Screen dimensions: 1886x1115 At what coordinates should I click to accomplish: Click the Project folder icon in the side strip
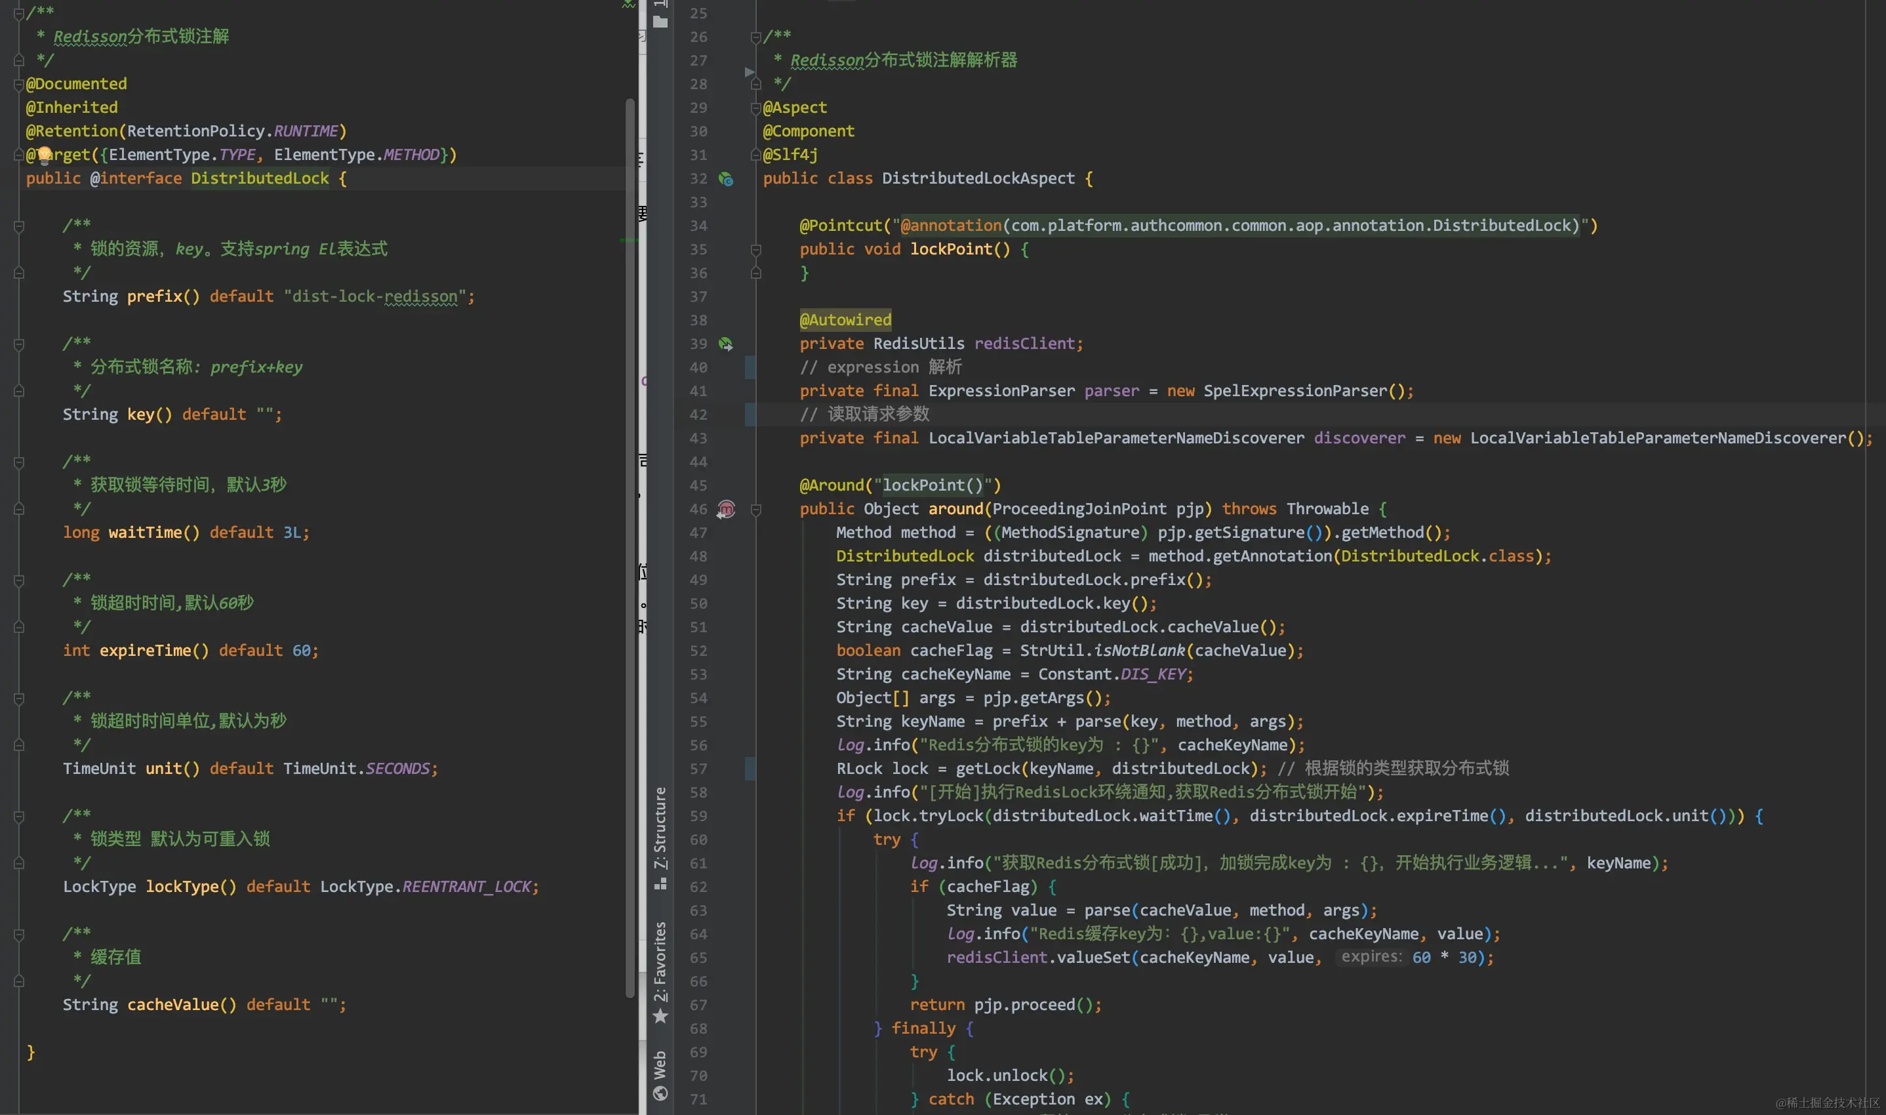click(x=660, y=22)
